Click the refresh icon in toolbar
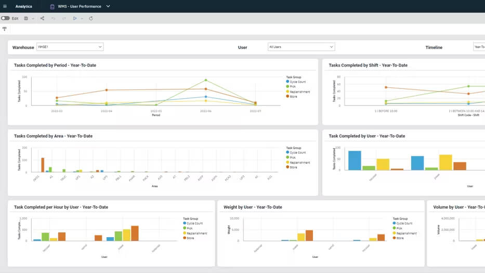The height and width of the screenshot is (273, 485). click(x=91, y=18)
